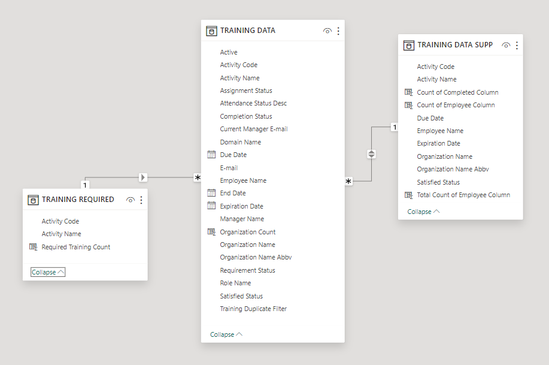Screen dimensions: 549x365
Task: Click the TRAINING DATA SUPP table header icon
Action: coord(408,45)
